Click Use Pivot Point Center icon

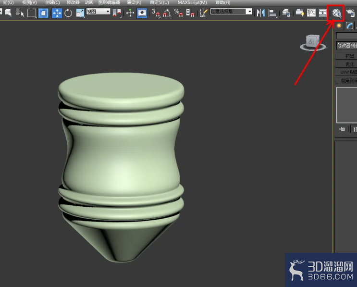coord(117,13)
